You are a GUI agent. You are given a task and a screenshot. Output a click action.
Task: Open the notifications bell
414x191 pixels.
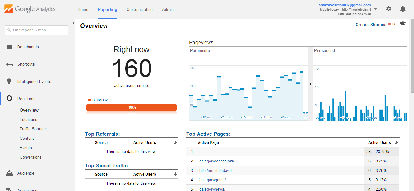coord(403,9)
